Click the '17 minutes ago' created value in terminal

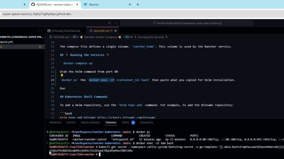pyautogui.click(x=150, y=140)
